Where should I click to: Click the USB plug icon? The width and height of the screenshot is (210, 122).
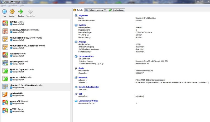[x=76, y=94]
